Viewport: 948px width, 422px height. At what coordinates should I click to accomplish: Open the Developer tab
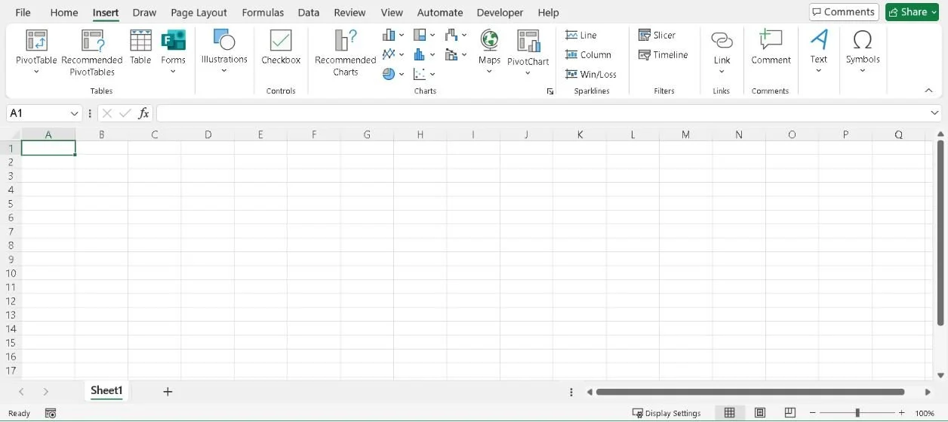click(500, 12)
